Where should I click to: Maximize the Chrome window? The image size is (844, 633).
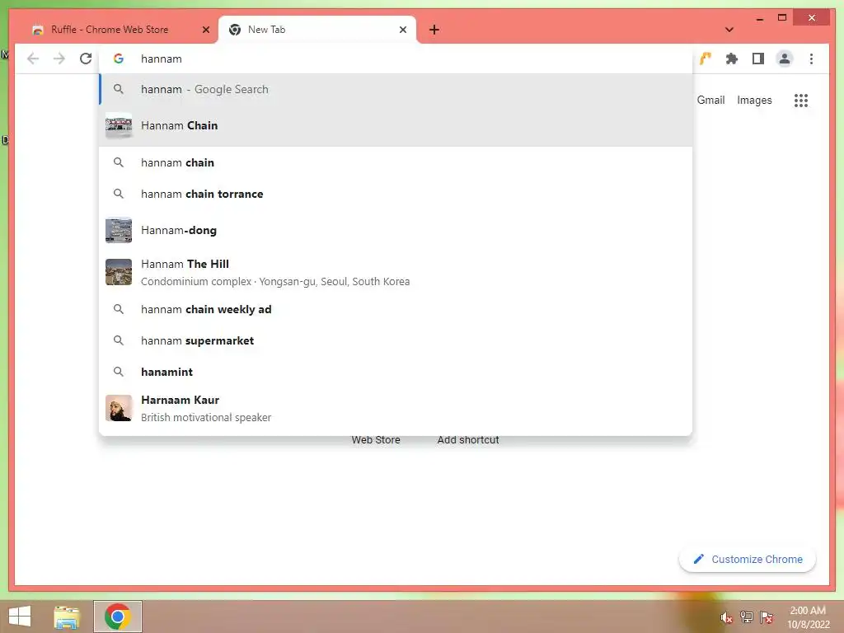click(782, 18)
